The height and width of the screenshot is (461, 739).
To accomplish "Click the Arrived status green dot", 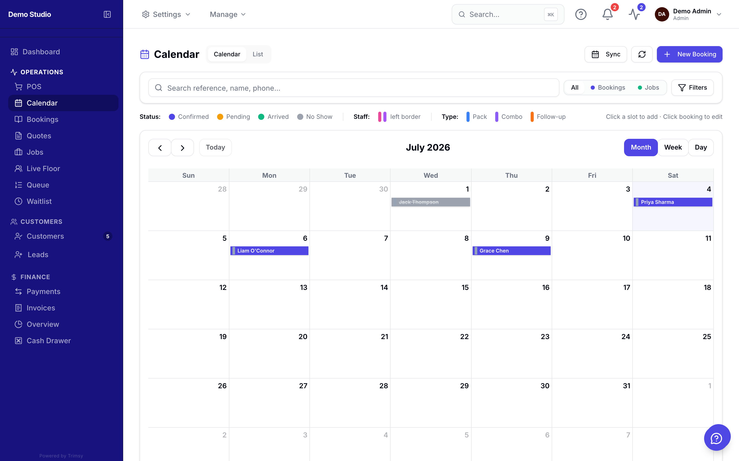I will (261, 117).
